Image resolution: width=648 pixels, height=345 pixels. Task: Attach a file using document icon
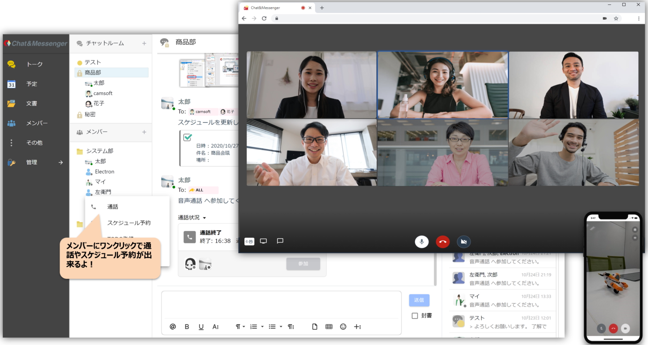(x=315, y=327)
